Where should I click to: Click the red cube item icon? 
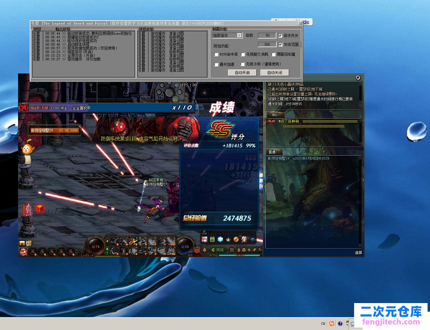click(39, 208)
